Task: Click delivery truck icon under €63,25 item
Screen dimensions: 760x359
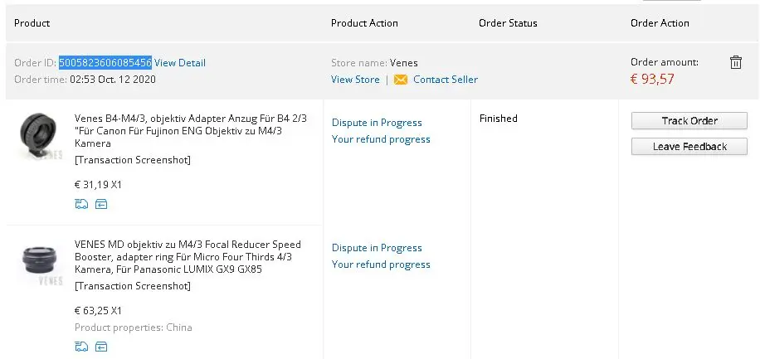Action: [81, 346]
